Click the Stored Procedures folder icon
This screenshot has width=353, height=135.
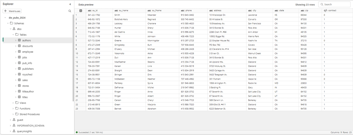coord(17,114)
